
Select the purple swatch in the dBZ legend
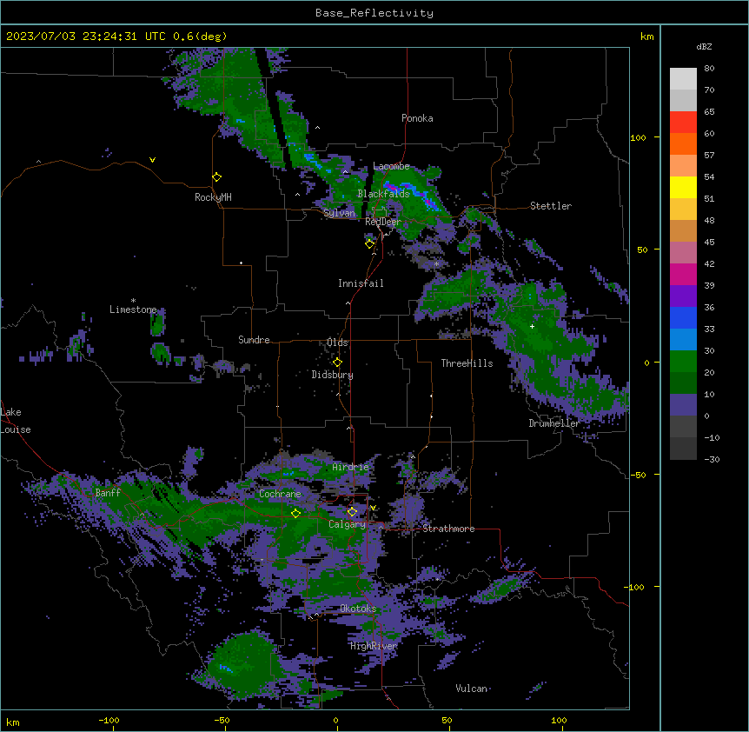point(683,296)
